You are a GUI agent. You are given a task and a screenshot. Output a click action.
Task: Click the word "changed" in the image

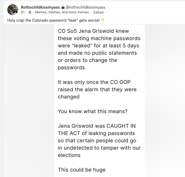point(69,97)
